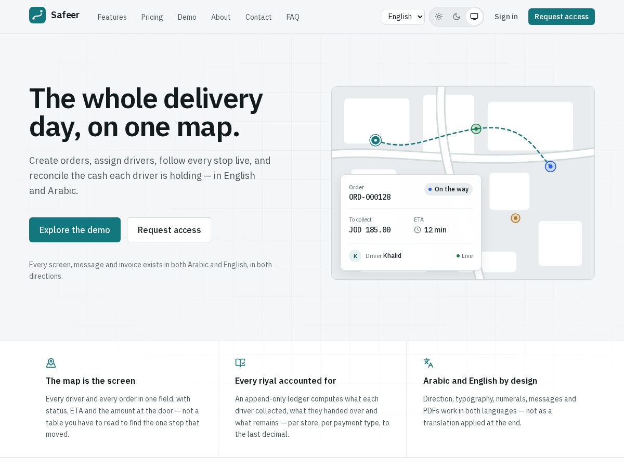The height and width of the screenshot is (468, 624).
Task: Click the 12 min ETA value
Action: pyautogui.click(x=435, y=230)
